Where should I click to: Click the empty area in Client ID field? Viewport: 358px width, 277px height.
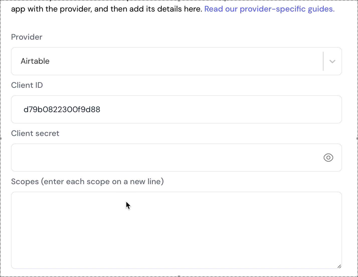221,109
